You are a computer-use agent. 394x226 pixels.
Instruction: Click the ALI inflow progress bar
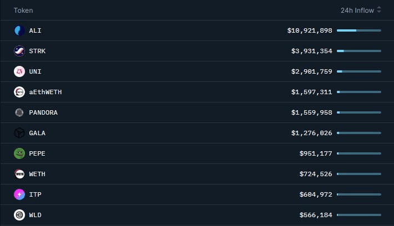click(358, 30)
